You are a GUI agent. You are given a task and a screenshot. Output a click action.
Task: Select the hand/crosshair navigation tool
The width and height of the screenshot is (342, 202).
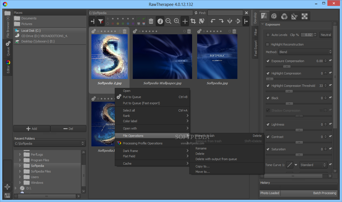(185, 21)
